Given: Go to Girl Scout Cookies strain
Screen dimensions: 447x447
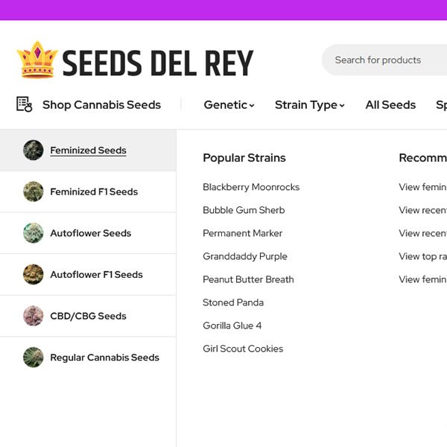Looking at the screenshot, I should pyautogui.click(x=243, y=349).
